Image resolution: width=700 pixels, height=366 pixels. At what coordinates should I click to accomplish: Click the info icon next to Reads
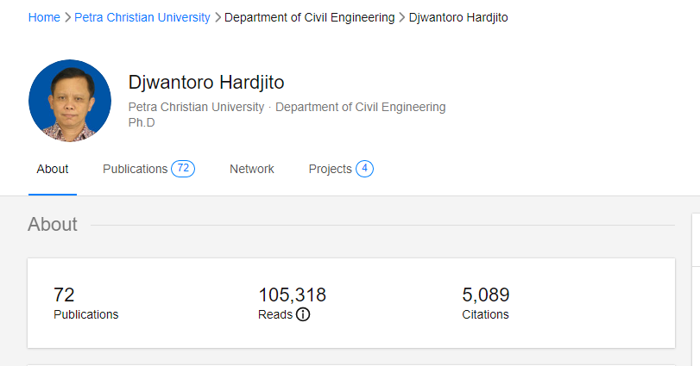303,314
